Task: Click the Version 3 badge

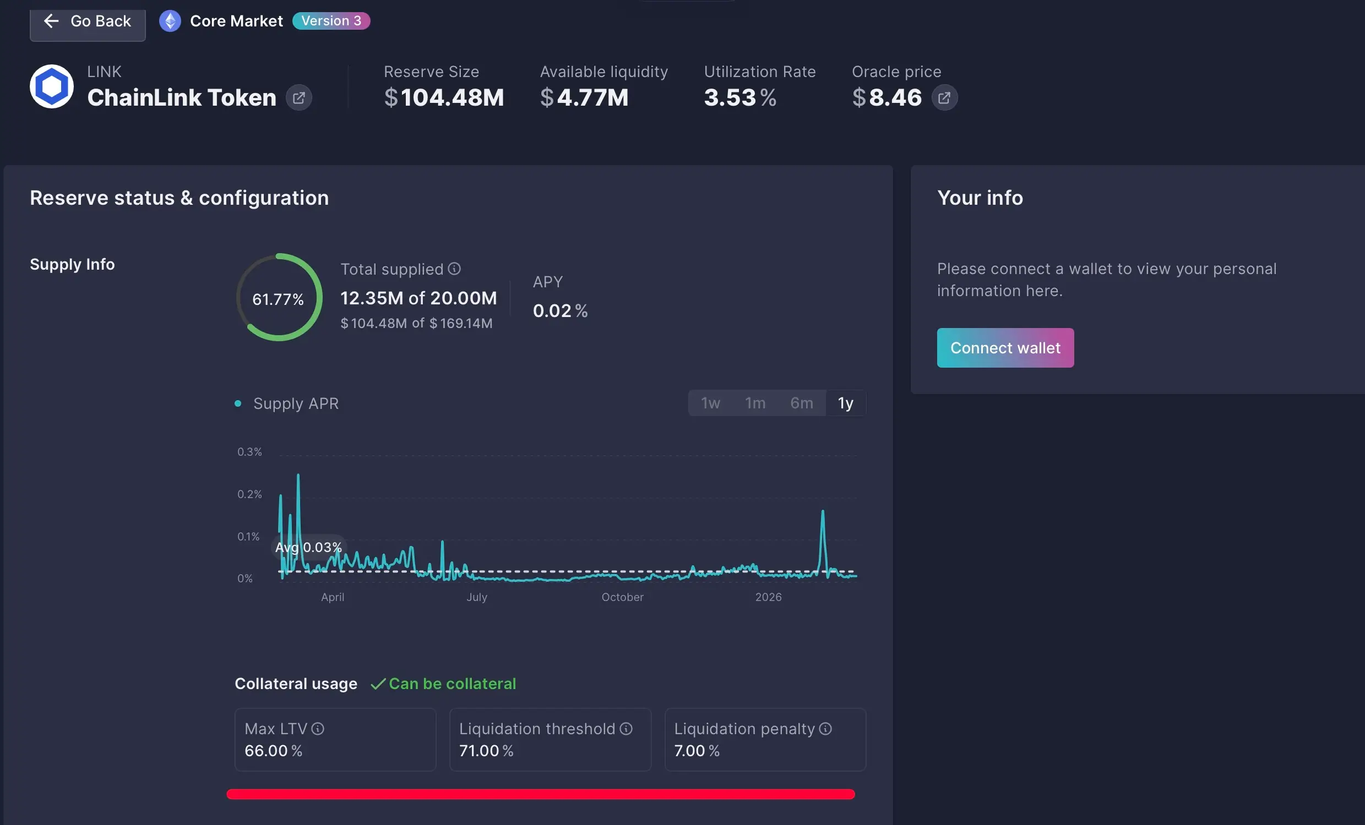Action: (331, 21)
